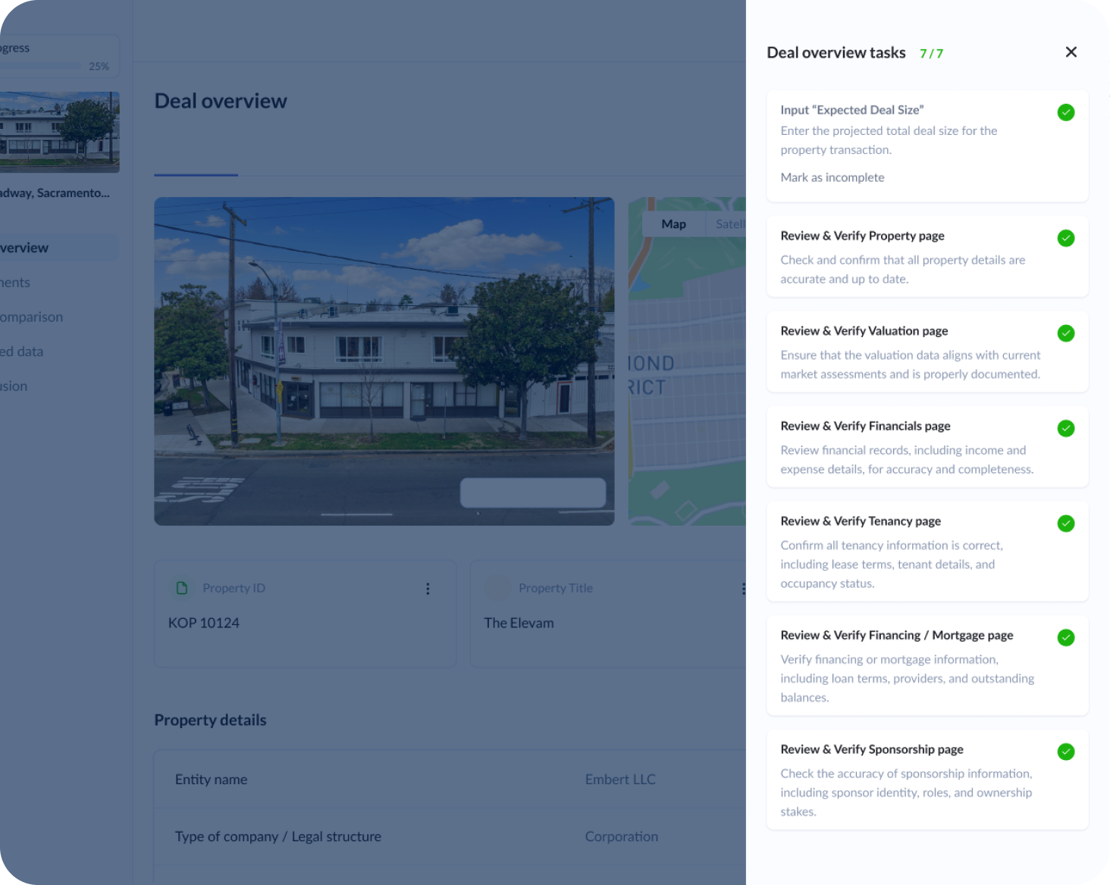This screenshot has height=885, width=1110.
Task: Select Overview in the left sidebar
Action: click(60, 248)
